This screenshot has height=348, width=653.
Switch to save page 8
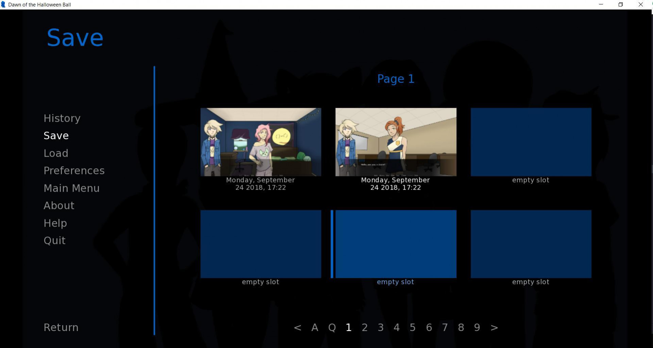click(x=461, y=328)
